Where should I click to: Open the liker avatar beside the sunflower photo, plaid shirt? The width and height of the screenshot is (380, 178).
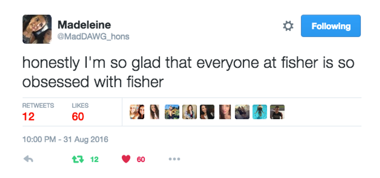click(189, 112)
